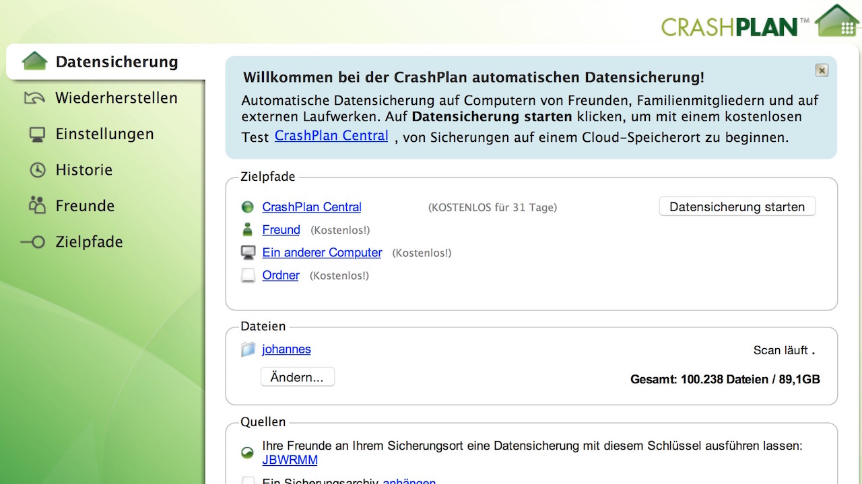862x484 pixels.
Task: Click the 'Scan läuft' status text
Action: (x=784, y=350)
